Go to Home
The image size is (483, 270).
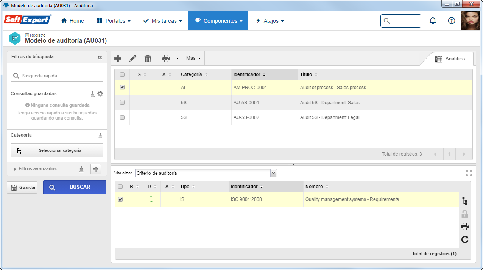(x=72, y=21)
